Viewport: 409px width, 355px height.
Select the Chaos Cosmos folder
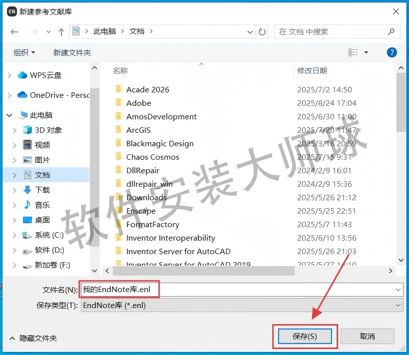(147, 157)
